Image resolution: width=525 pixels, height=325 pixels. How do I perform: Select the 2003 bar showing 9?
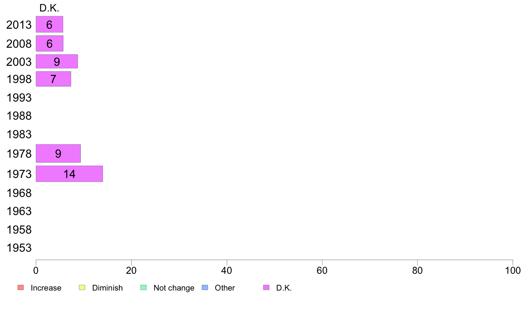57,61
